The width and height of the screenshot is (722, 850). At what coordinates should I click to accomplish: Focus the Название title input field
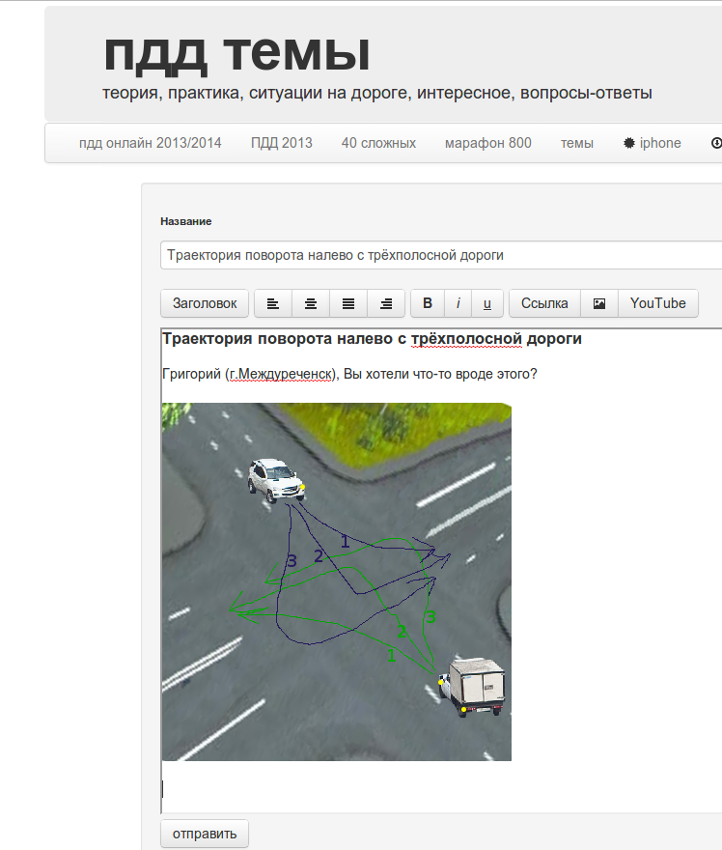[441, 255]
